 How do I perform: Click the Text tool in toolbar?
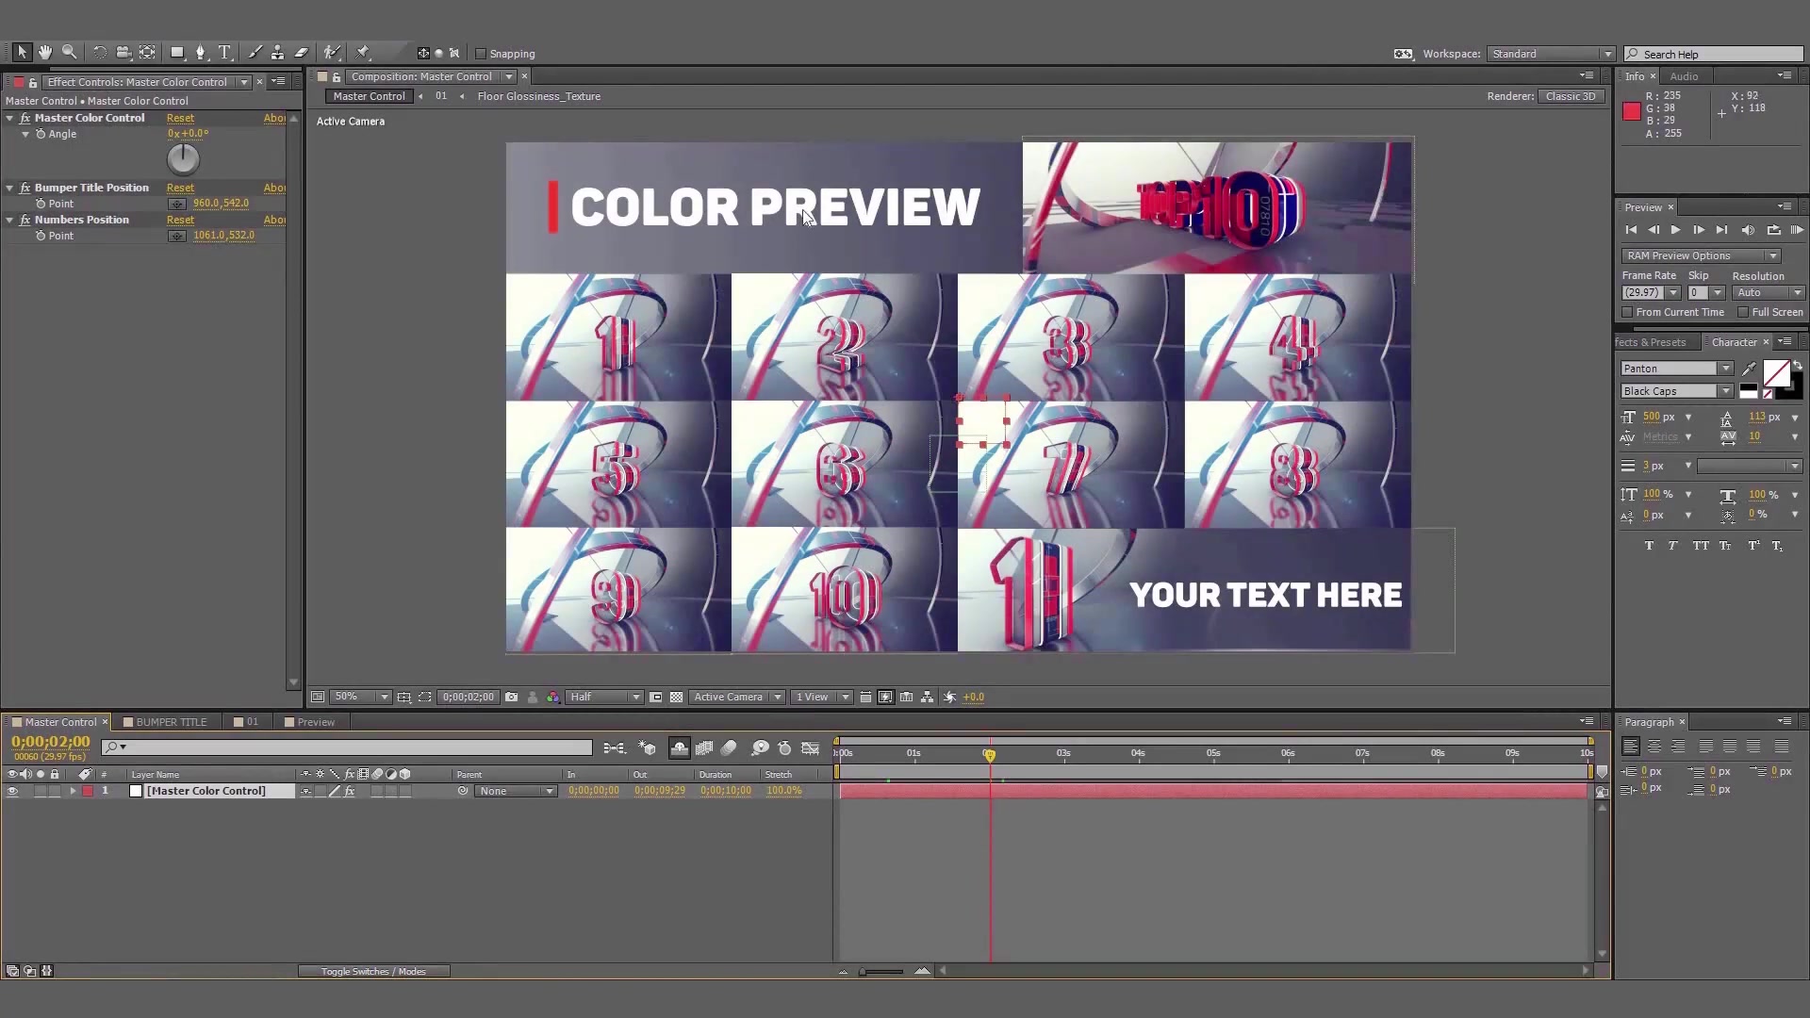[225, 52]
